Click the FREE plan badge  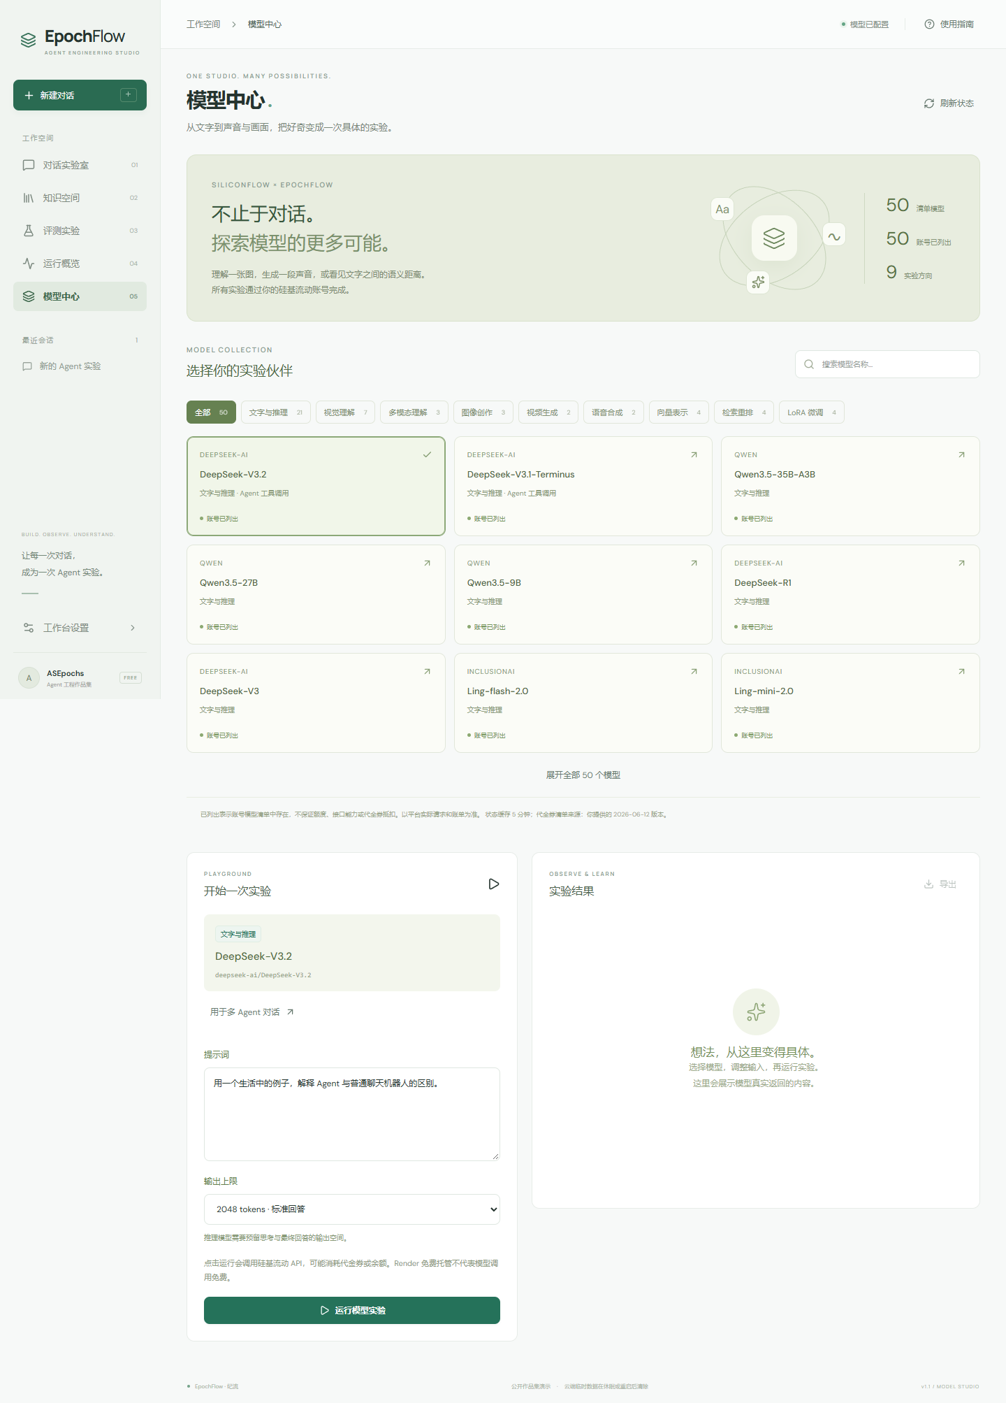(x=131, y=678)
